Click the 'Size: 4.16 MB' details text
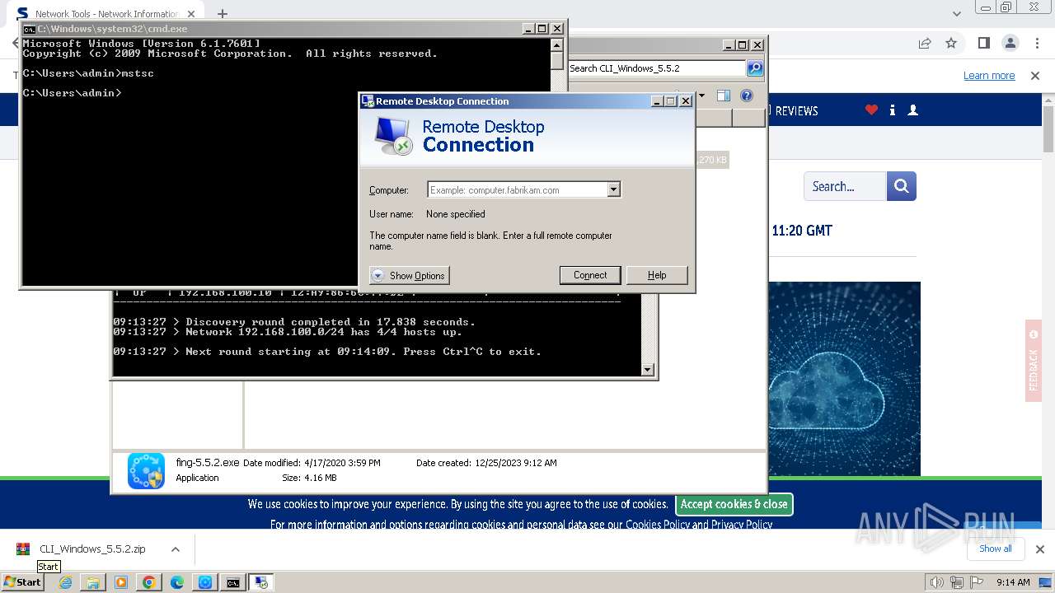Image resolution: width=1055 pixels, height=593 pixels. click(309, 478)
